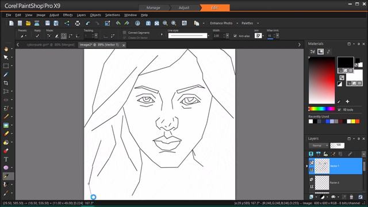Image resolution: width=368 pixels, height=207 pixels.
Task: Click the Save disk icon
Action: 47,23
